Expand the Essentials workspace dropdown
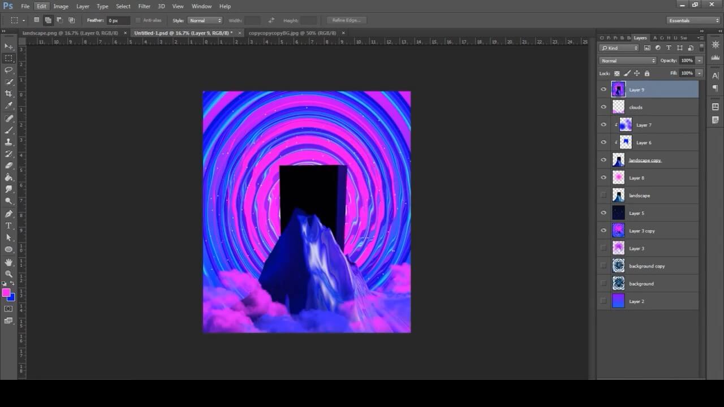 pyautogui.click(x=693, y=20)
